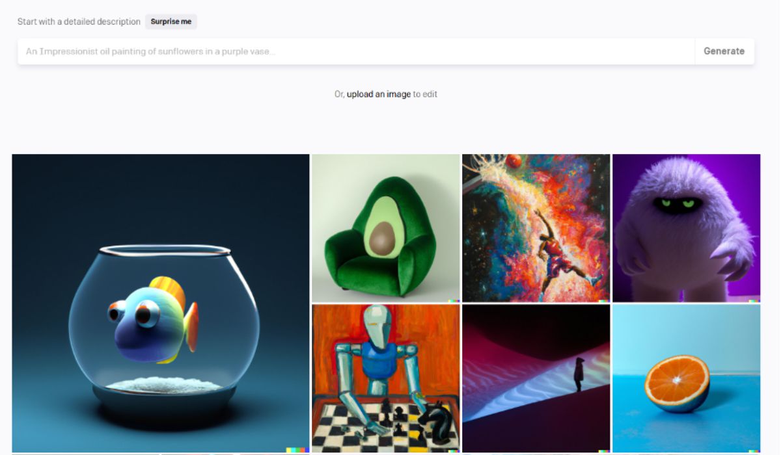Select the basketball nebula dunk painting

pyautogui.click(x=536, y=228)
